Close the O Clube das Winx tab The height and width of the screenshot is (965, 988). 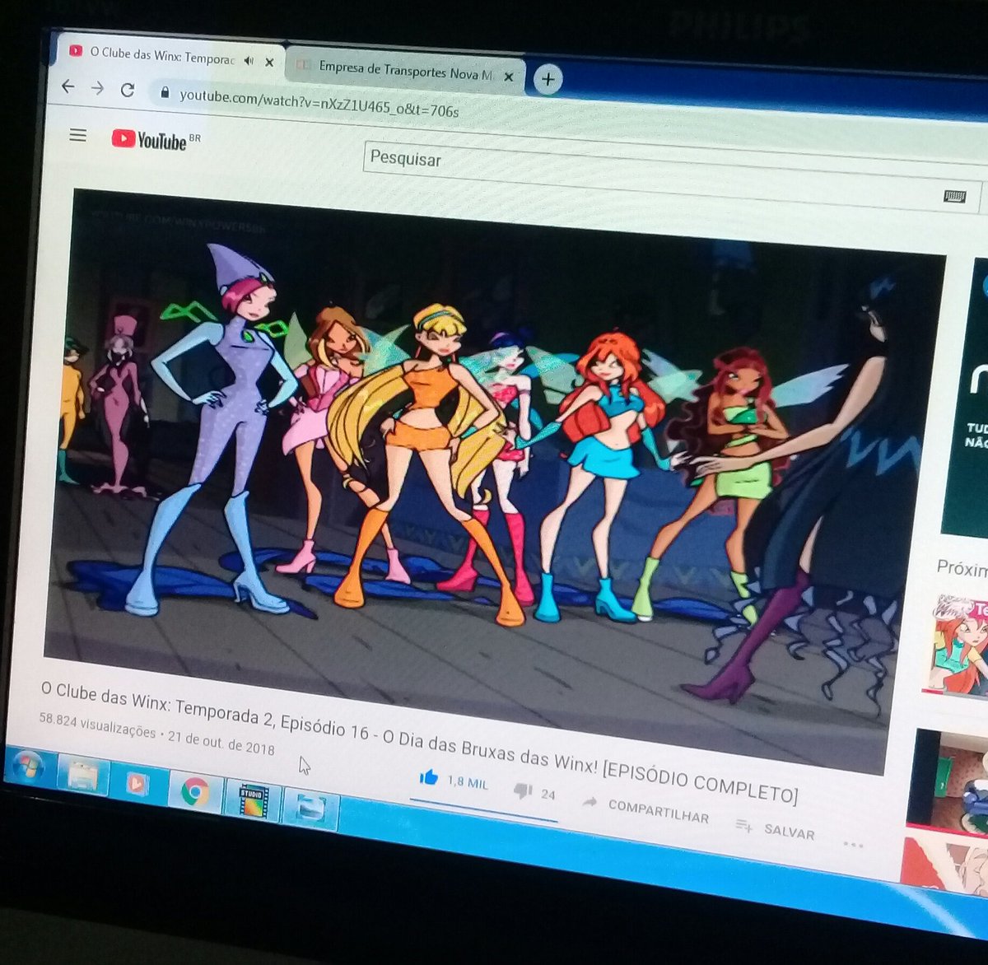[x=269, y=62]
